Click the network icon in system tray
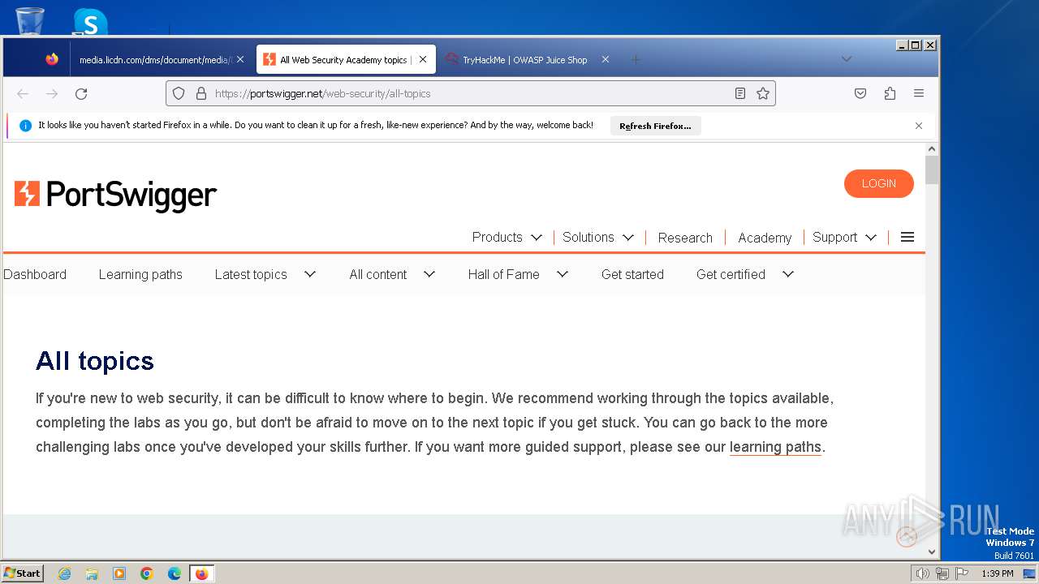This screenshot has height=584, width=1039. 942,573
